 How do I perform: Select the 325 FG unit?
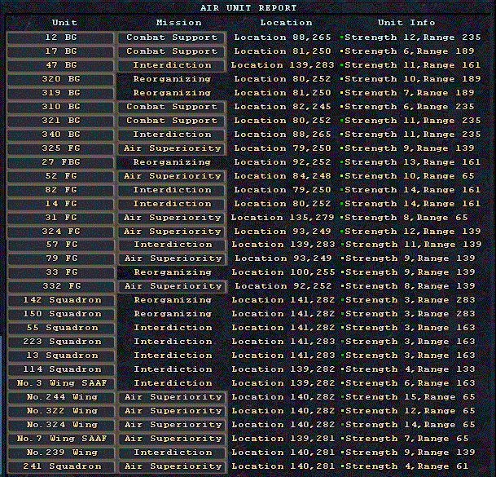point(60,148)
